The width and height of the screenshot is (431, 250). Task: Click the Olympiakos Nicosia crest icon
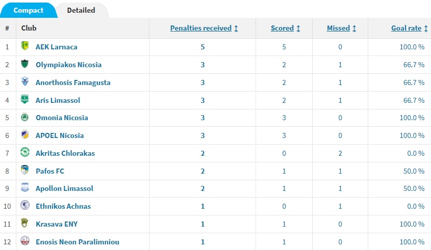(25, 65)
